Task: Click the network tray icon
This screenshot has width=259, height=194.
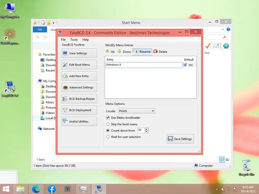Action: pos(229,189)
